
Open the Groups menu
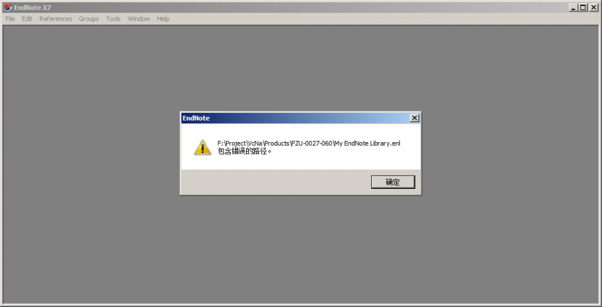tap(89, 19)
